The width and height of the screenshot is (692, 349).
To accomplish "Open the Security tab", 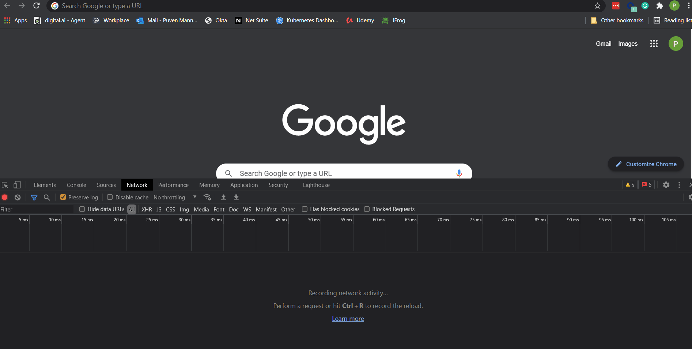I will 278,185.
